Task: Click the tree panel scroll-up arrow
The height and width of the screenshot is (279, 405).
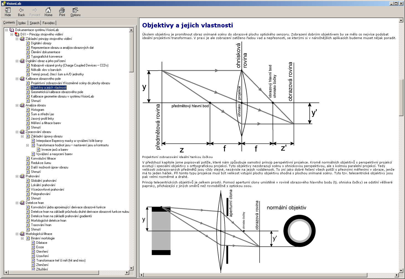Action: (131, 30)
